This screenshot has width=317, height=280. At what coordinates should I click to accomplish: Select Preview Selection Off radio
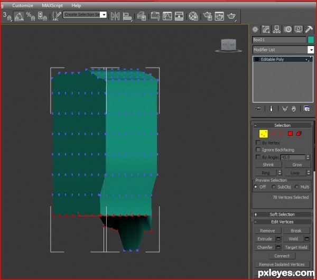[256, 187]
